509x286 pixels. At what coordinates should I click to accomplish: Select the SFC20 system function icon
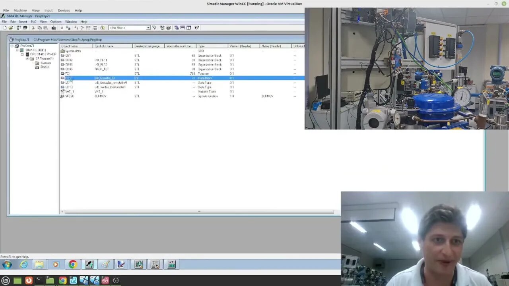[x=62, y=96]
